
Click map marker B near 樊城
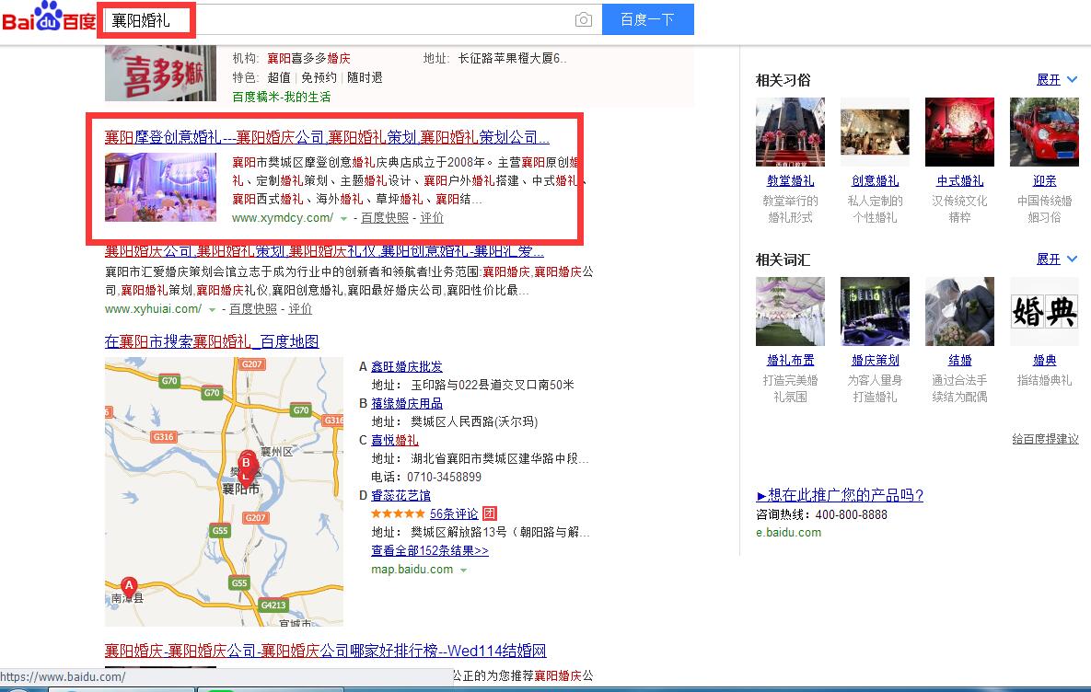(247, 463)
